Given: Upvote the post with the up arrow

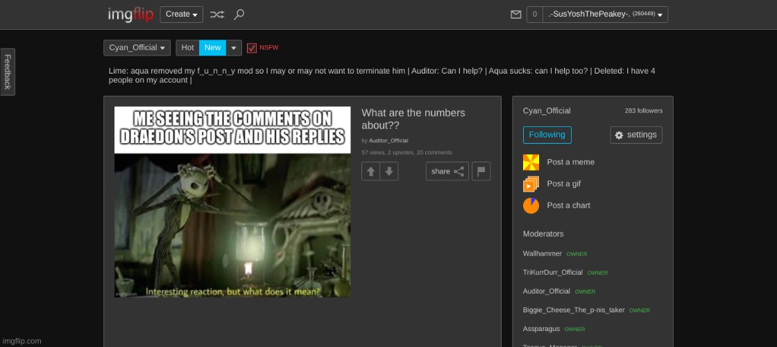Looking at the screenshot, I should [x=370, y=171].
